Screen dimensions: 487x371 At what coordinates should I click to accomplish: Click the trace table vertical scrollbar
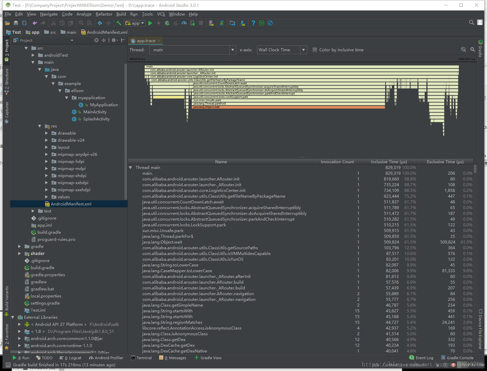[475, 169]
